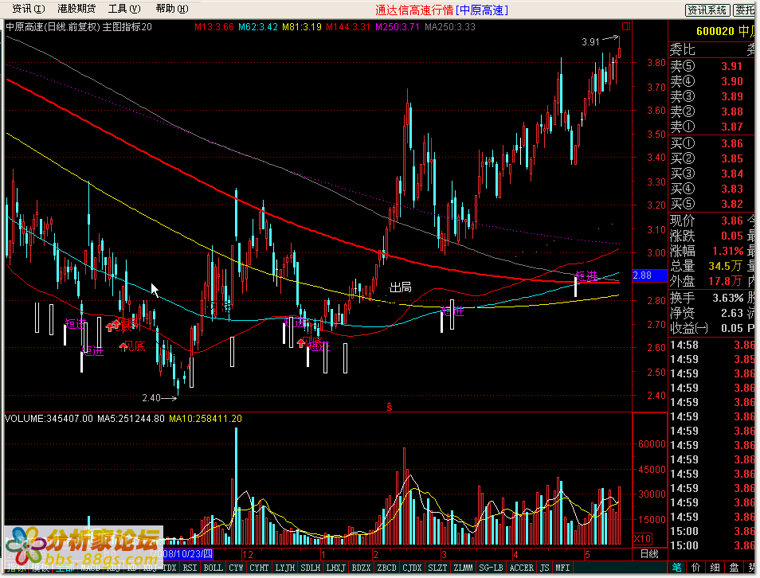Select the CYW indicator tab
The height and width of the screenshot is (578, 760).
(236, 568)
